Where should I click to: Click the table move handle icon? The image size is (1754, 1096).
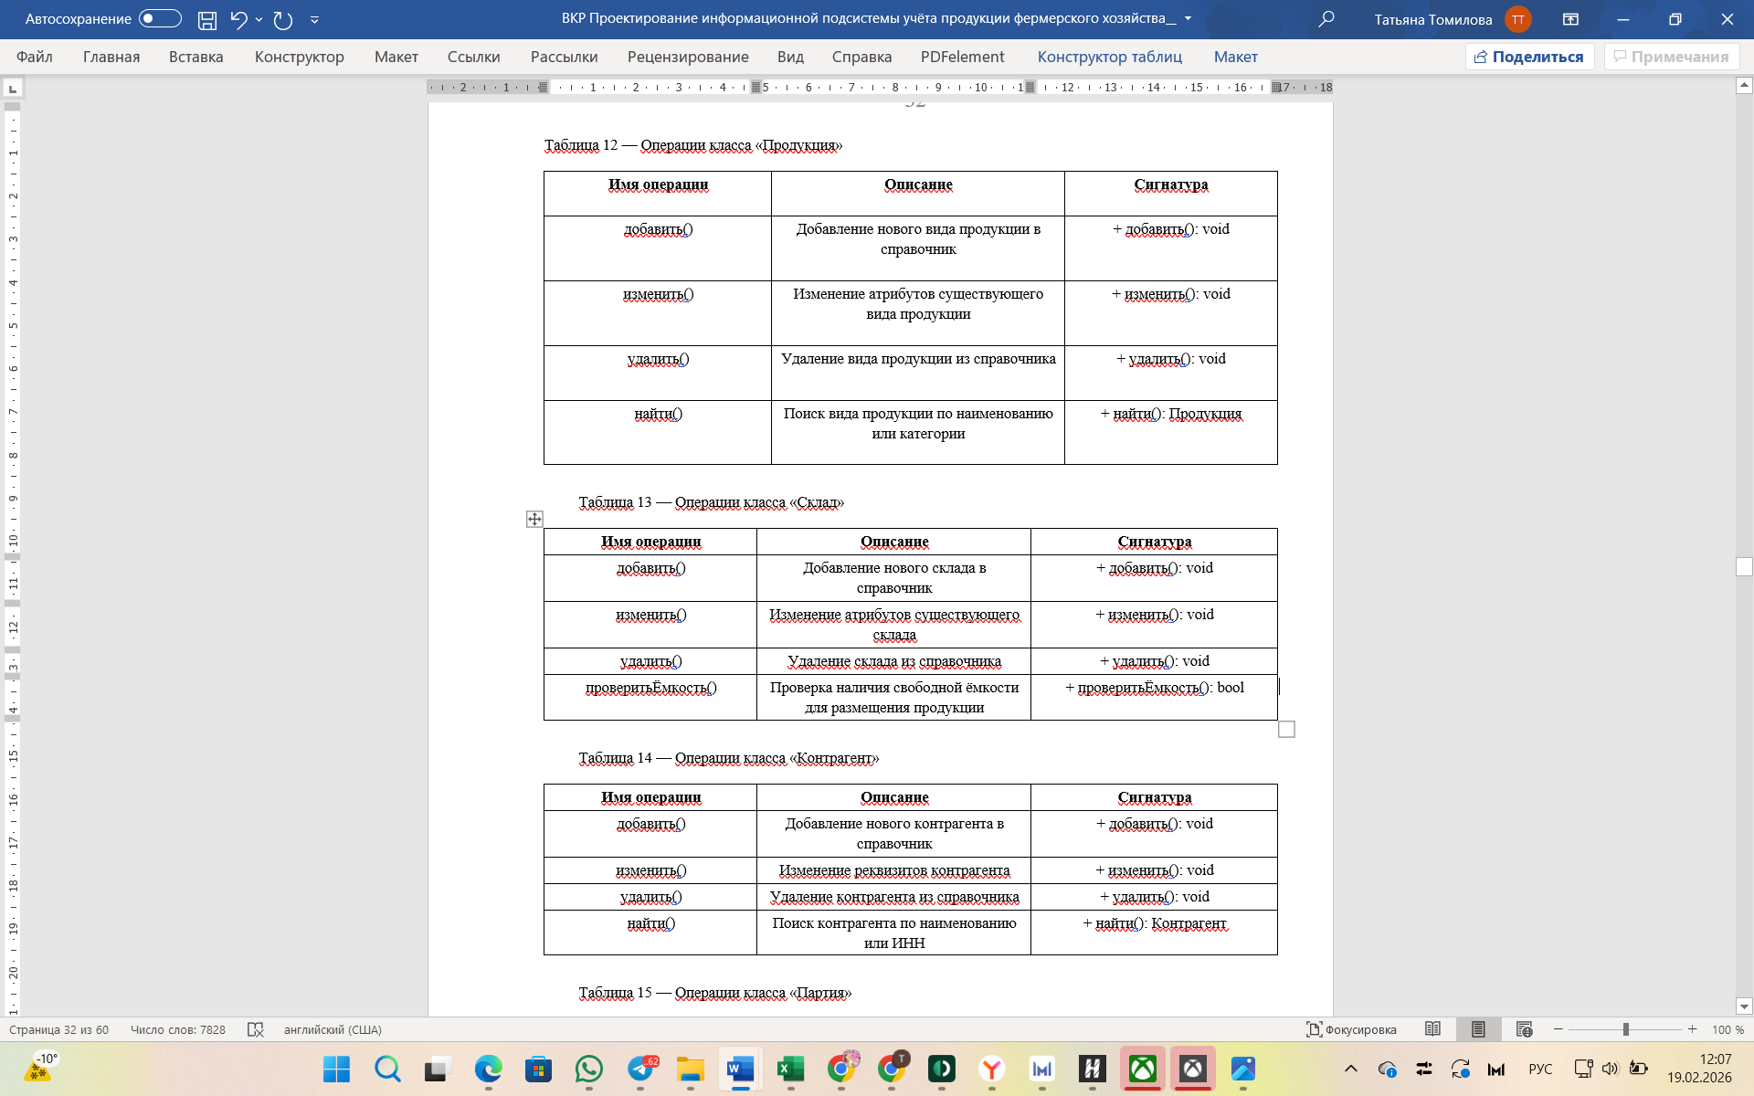534,519
